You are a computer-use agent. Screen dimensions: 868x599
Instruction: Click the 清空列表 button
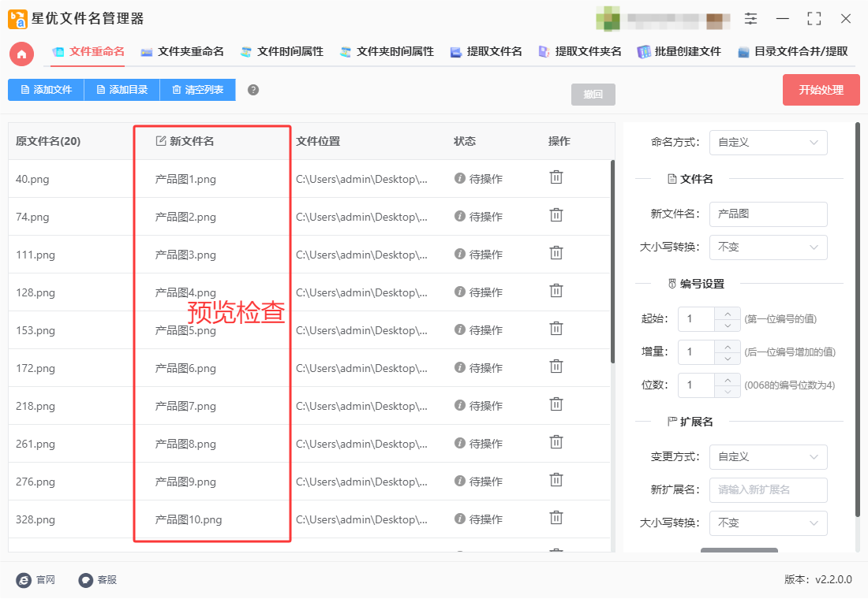point(197,90)
